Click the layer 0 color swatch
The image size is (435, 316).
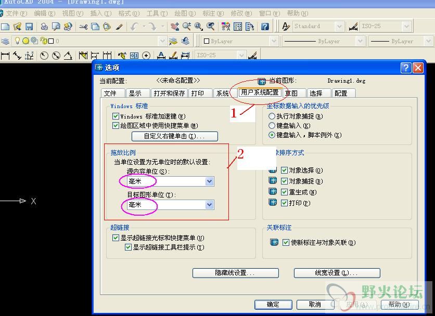51,41
